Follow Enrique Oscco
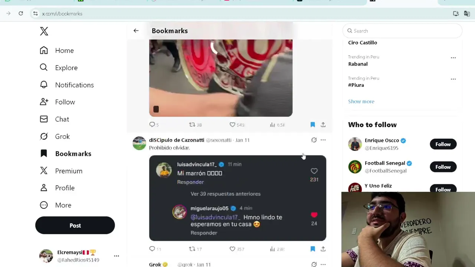The width and height of the screenshot is (475, 267). coord(443,144)
